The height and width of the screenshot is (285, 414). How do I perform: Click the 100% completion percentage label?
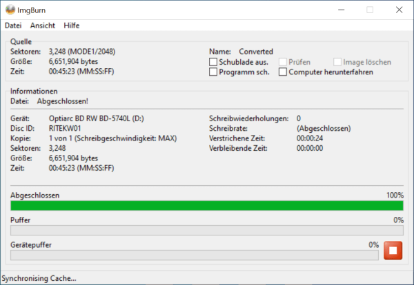coord(395,196)
